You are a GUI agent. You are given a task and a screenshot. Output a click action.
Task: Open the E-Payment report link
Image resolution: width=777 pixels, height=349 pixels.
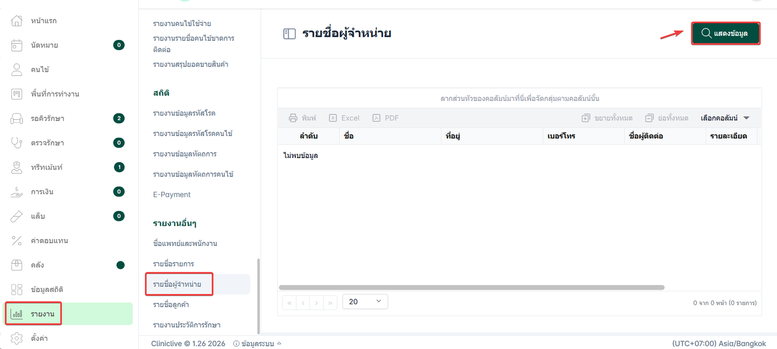[x=172, y=195]
